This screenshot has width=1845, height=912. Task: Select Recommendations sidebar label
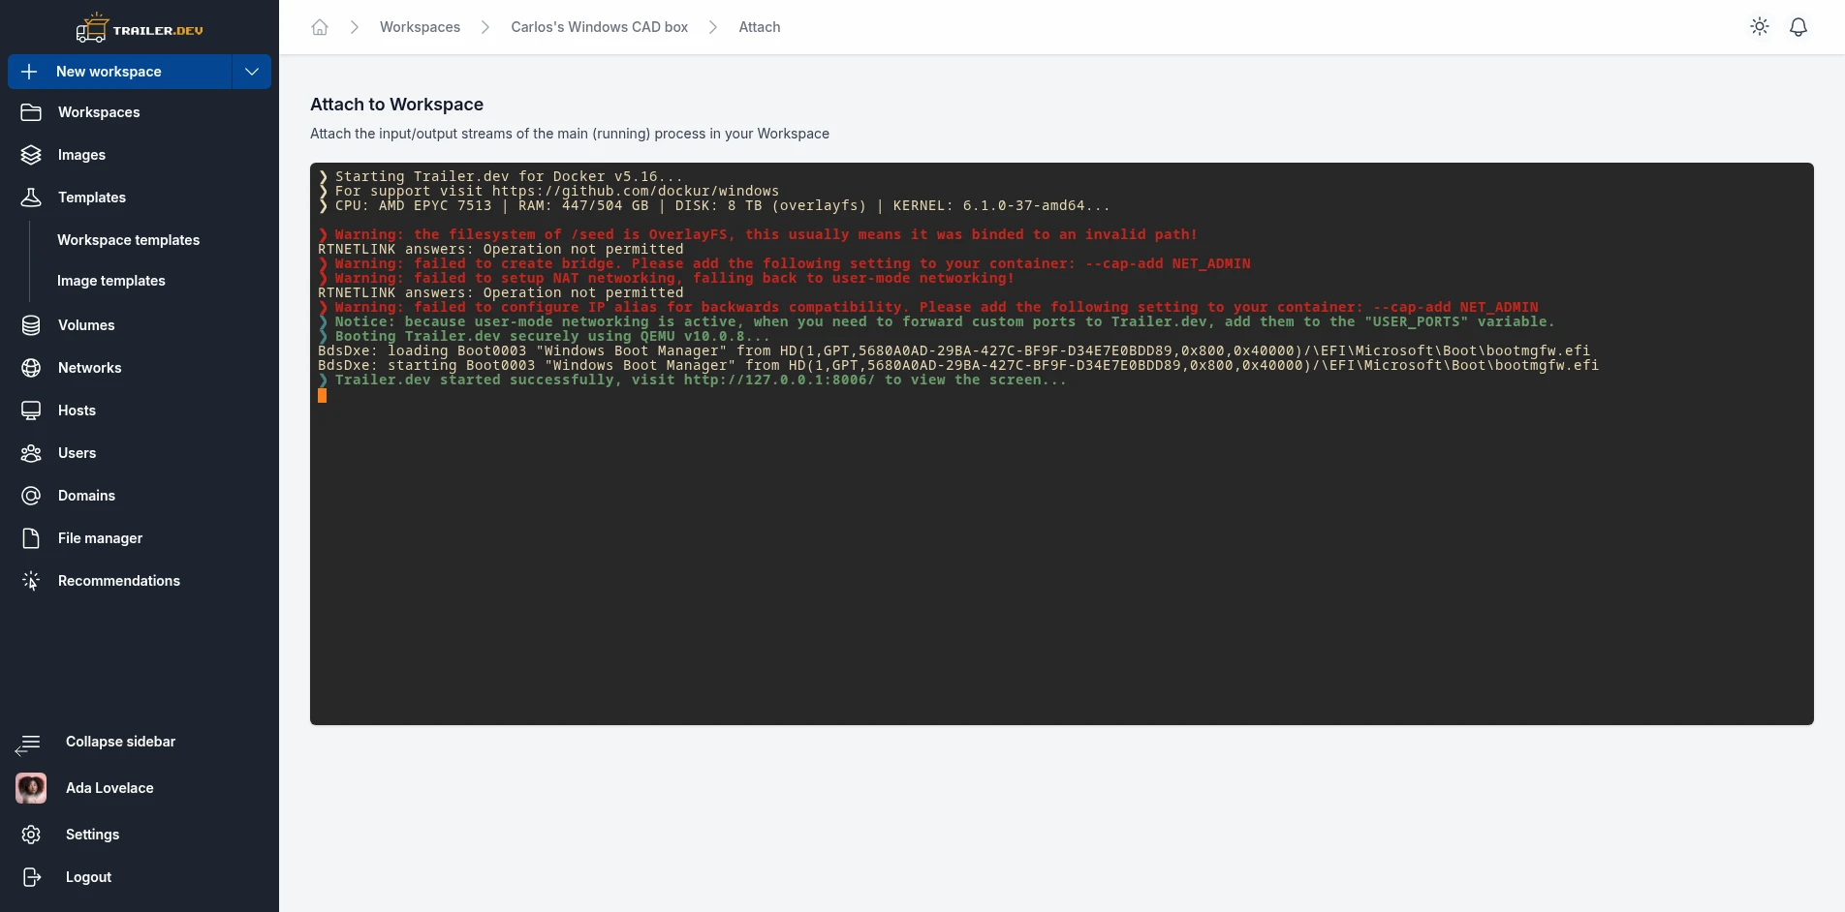[x=119, y=581]
